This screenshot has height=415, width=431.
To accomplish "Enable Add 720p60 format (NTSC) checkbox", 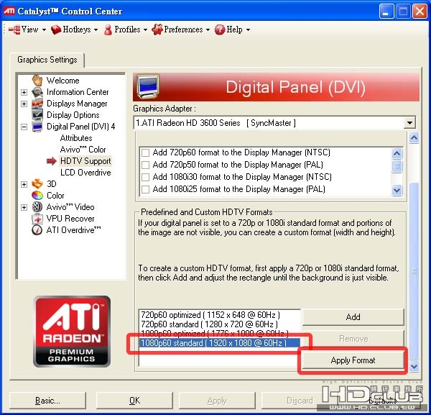I will pyautogui.click(x=145, y=152).
